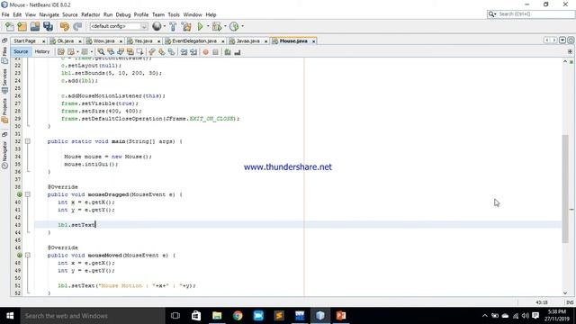Collapse the mouseMoved method fold marker
Viewport: 576px width, 324px height.
tap(28, 255)
